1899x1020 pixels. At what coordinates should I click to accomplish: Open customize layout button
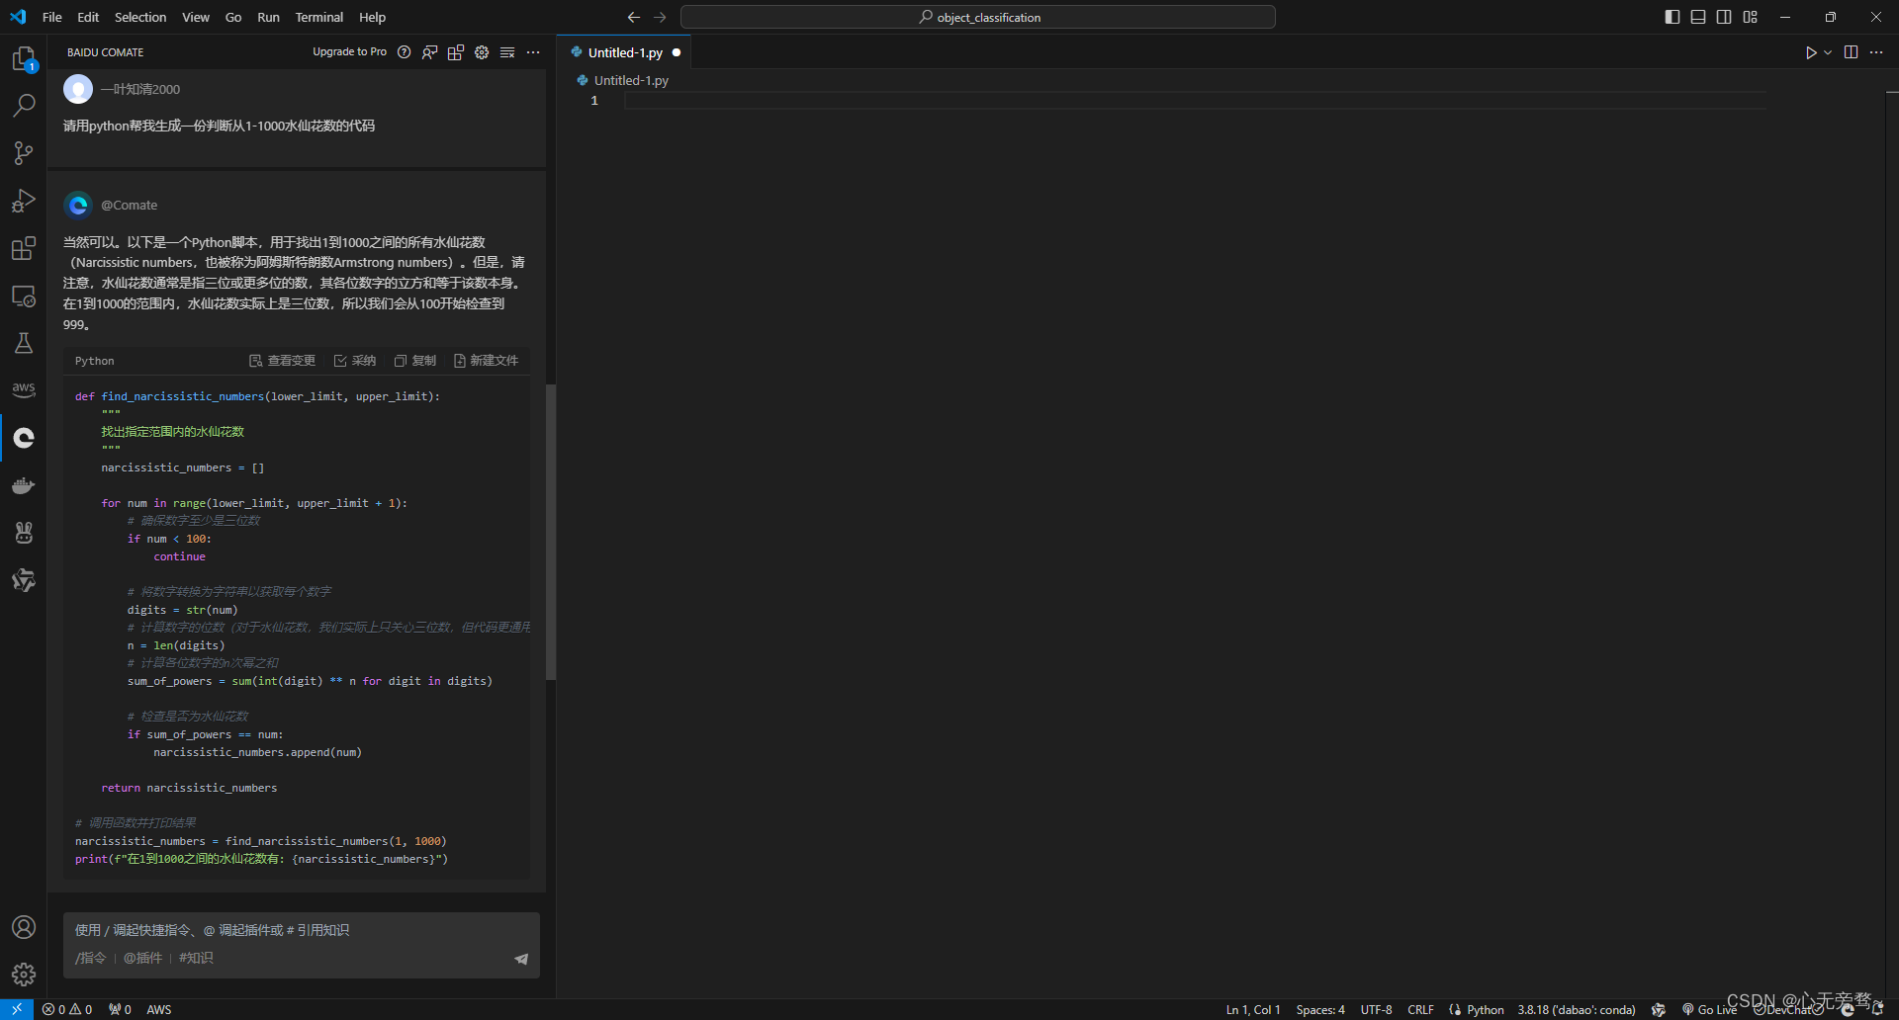click(1751, 17)
